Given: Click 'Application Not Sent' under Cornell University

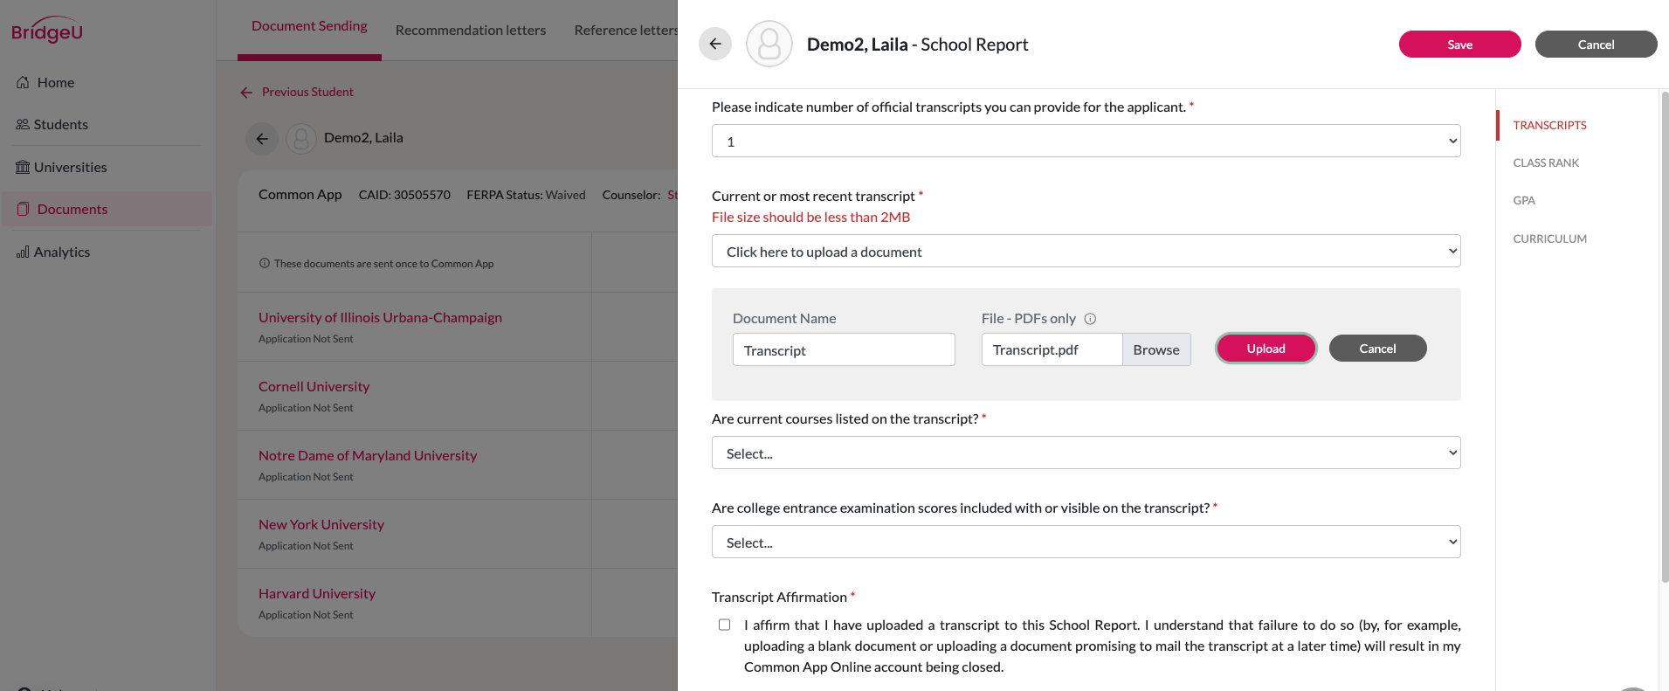Looking at the screenshot, I should tap(306, 408).
